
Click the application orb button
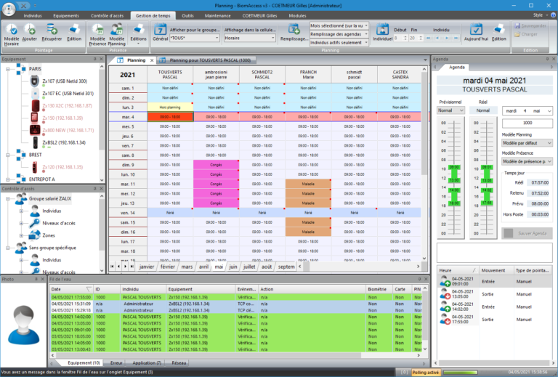click(9, 9)
